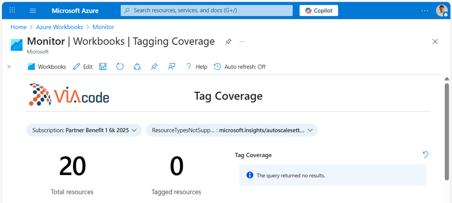This screenshot has width=452, height=203.
Task: Open the title's more options ellipsis
Action: tap(242, 42)
